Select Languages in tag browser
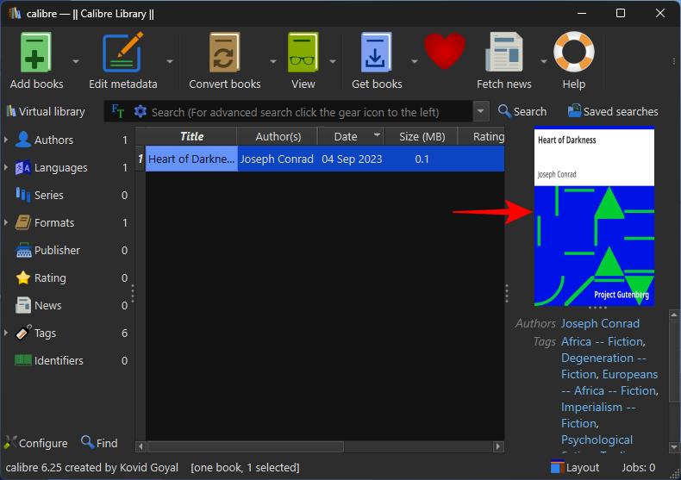 [61, 168]
